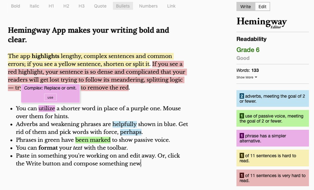Apply Italic formatting from the toolbar

[x=34, y=6]
